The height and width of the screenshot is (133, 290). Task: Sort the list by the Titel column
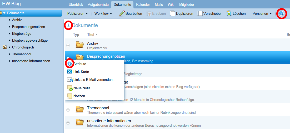pos(91,35)
